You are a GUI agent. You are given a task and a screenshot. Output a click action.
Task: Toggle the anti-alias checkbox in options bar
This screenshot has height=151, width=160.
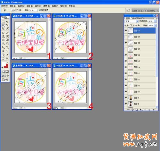[40, 10]
